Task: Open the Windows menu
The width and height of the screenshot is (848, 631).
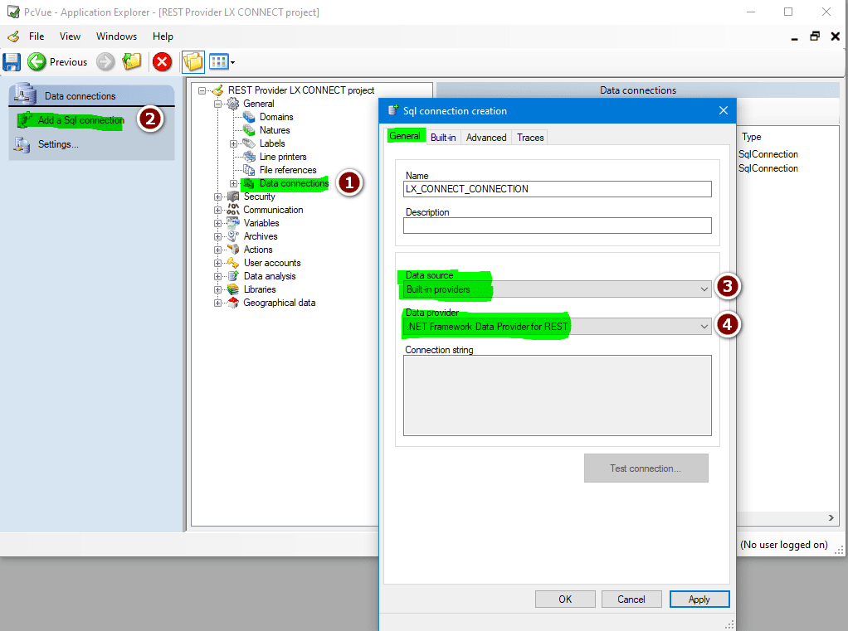Action: click(116, 36)
